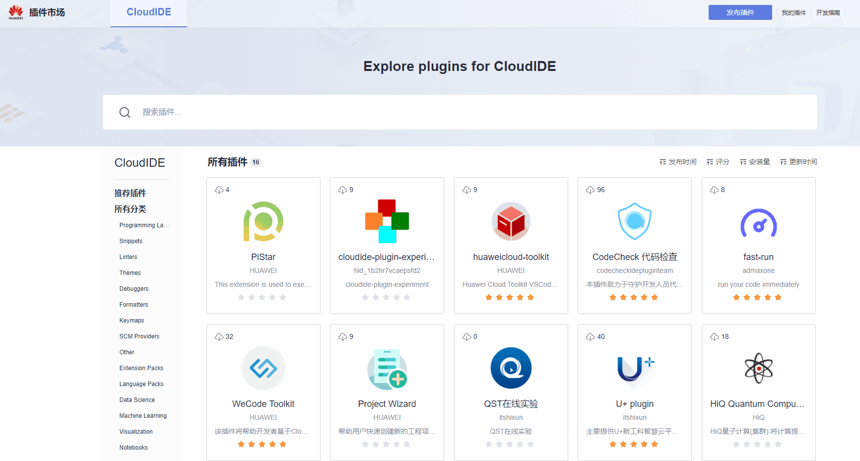Click download count icon on PiStar card
860x461 pixels.
pos(219,190)
